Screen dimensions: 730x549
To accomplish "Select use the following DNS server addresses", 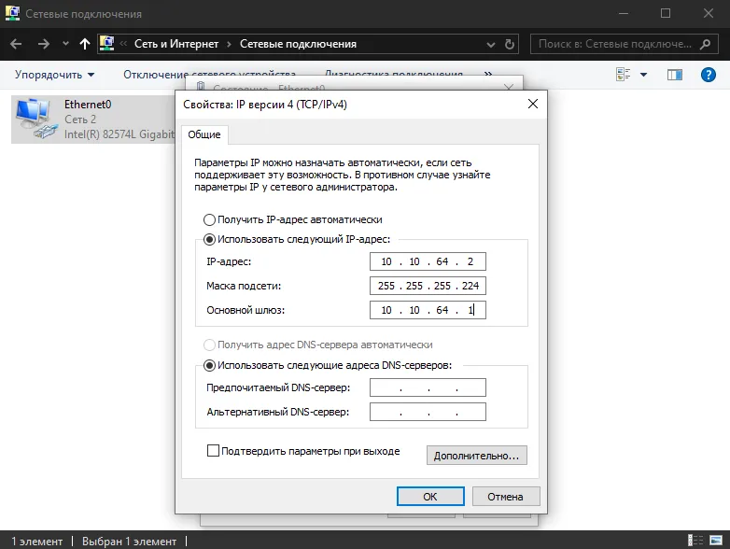I will pyautogui.click(x=209, y=366).
